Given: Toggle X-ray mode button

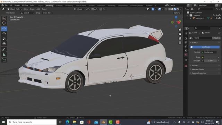Looking at the screenshot, I should (x=166, y=9).
